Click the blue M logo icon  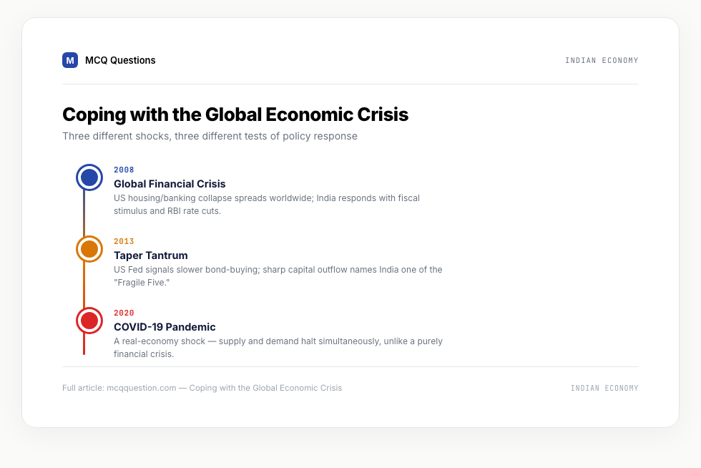(70, 60)
